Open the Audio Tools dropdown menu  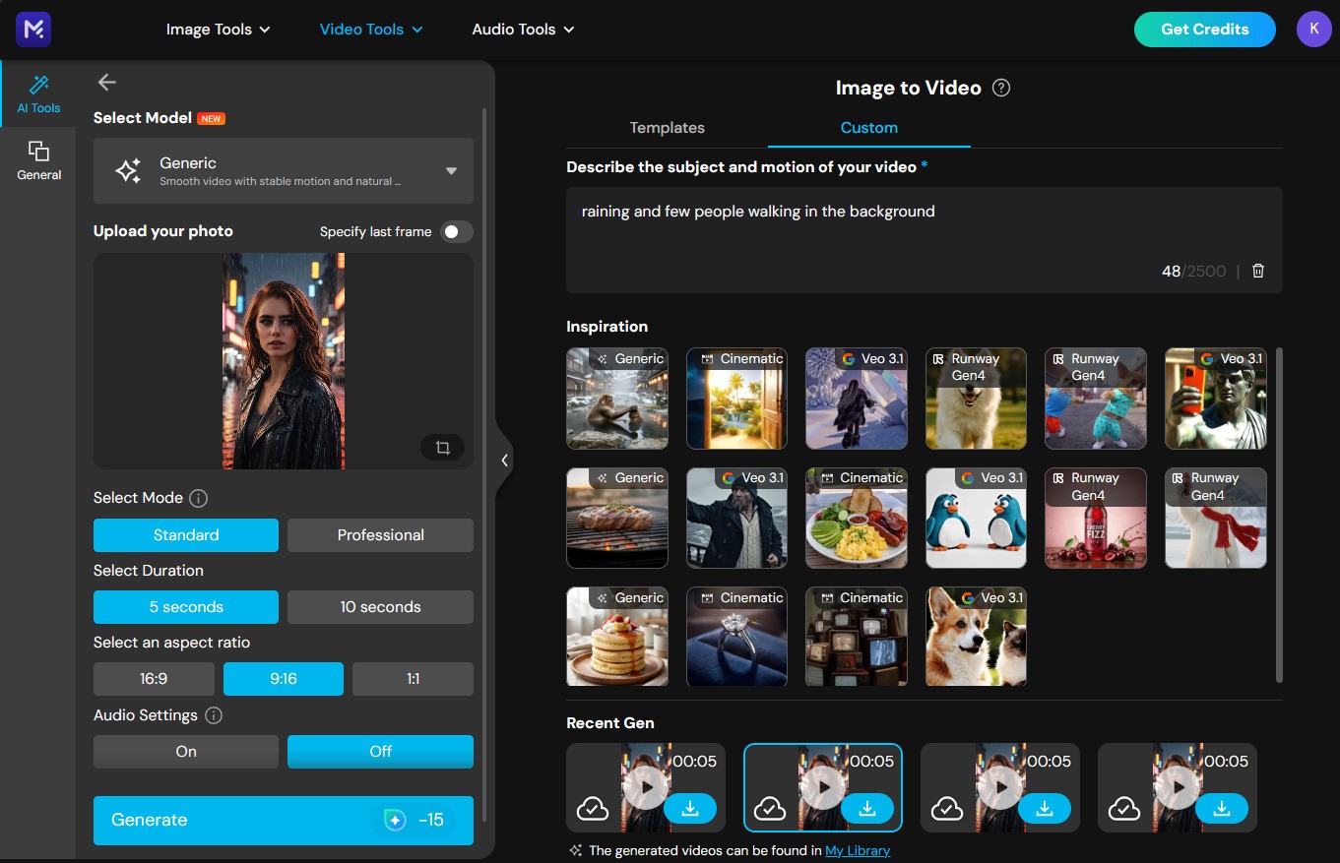(x=523, y=30)
